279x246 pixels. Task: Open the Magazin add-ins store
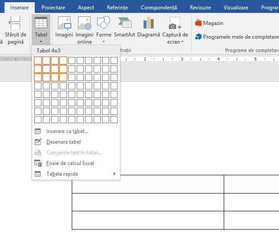[209, 23]
